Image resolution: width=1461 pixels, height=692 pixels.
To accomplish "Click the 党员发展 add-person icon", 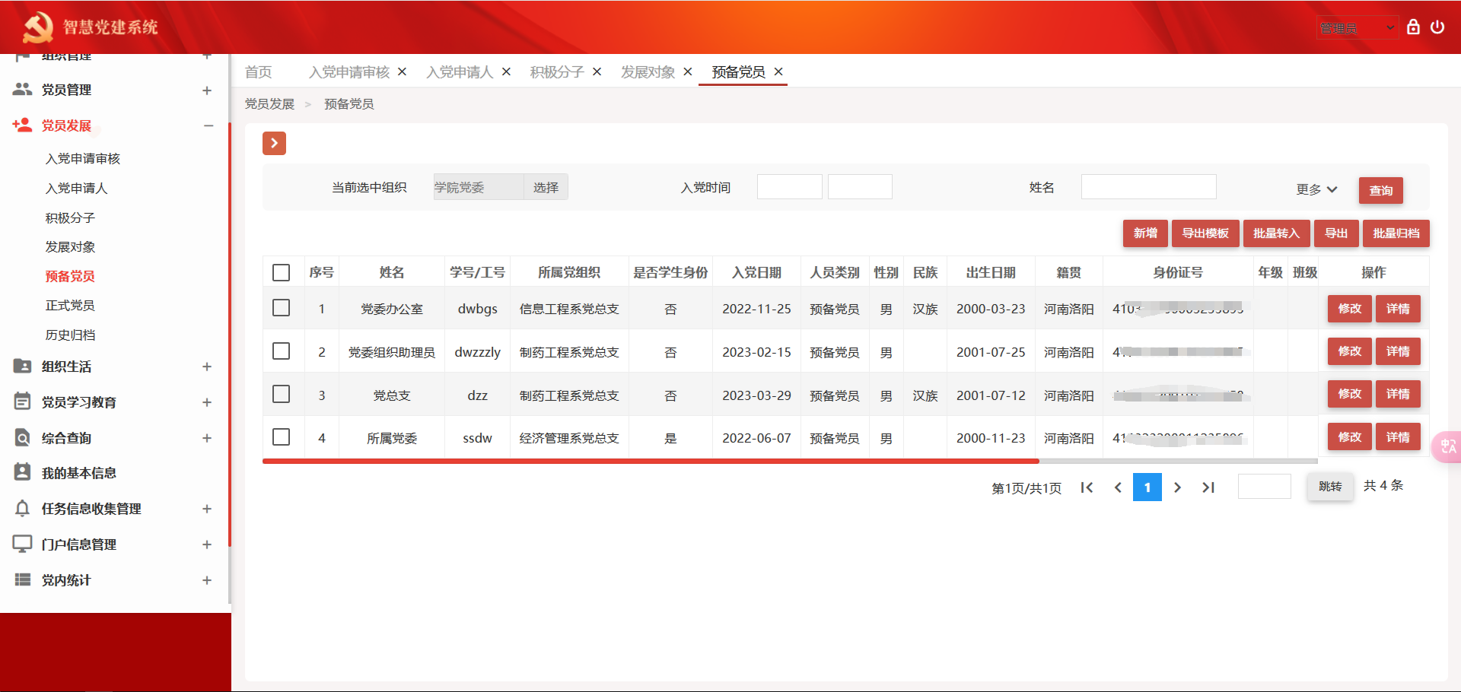I will click(22, 125).
